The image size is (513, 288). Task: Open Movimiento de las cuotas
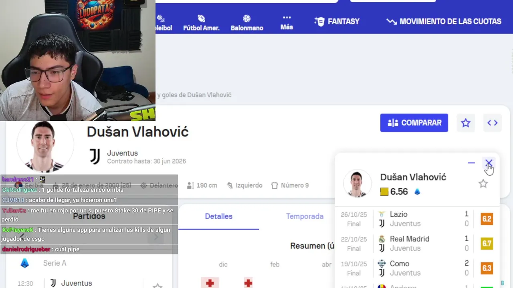444,22
